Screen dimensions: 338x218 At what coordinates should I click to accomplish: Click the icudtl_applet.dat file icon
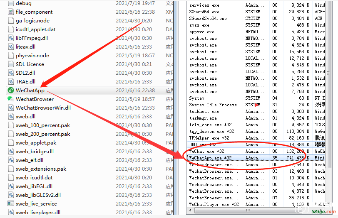(x=11, y=29)
